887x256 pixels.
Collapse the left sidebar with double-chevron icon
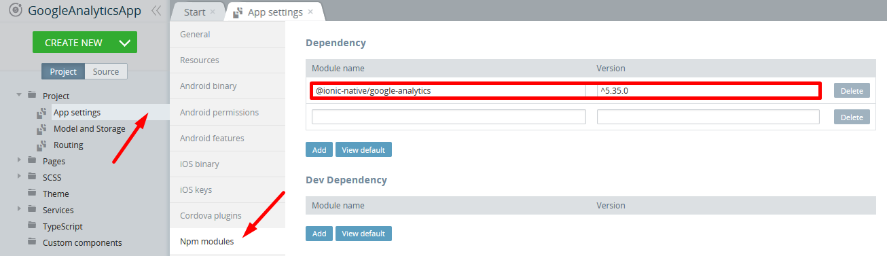click(156, 11)
